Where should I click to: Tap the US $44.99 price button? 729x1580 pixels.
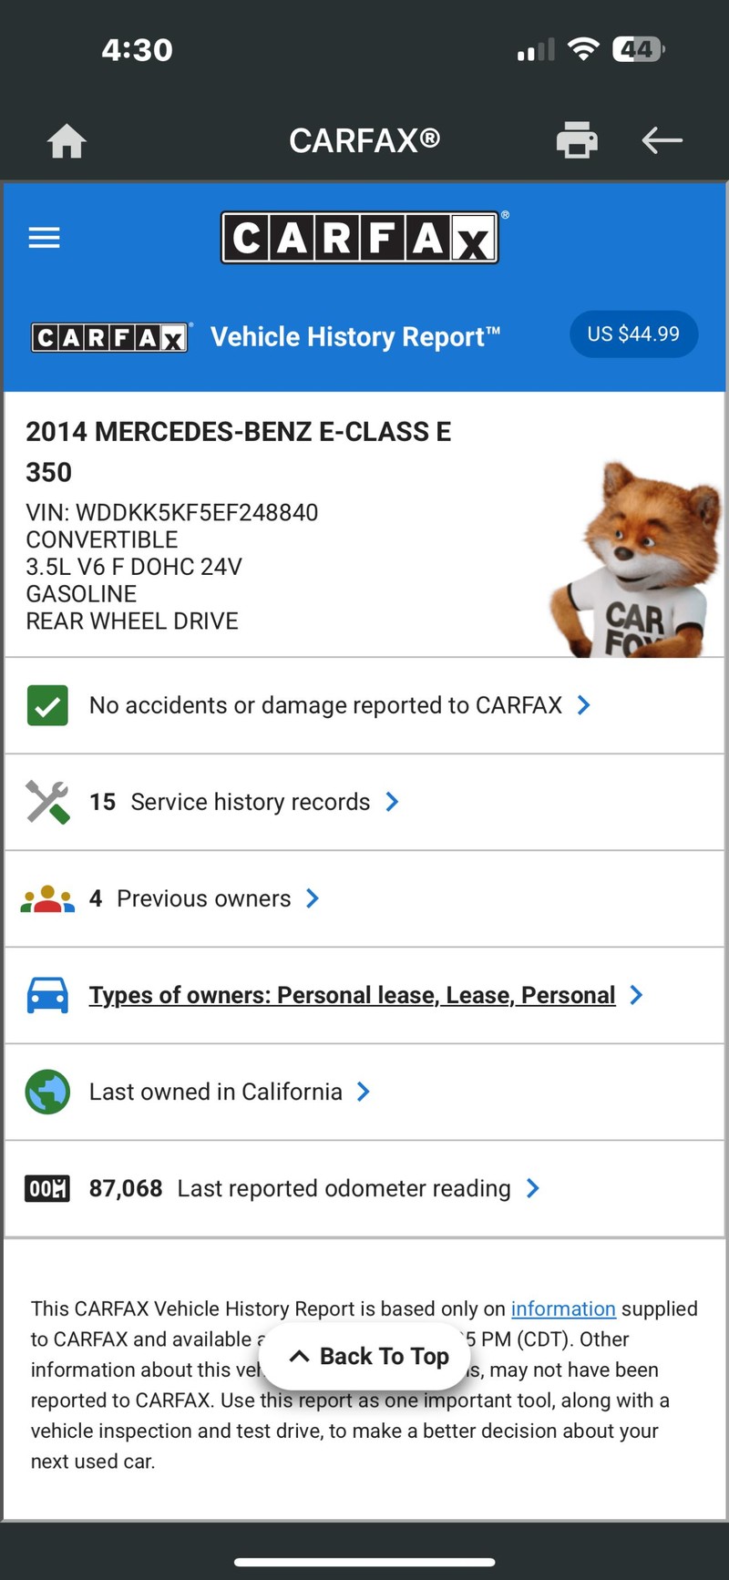click(633, 334)
